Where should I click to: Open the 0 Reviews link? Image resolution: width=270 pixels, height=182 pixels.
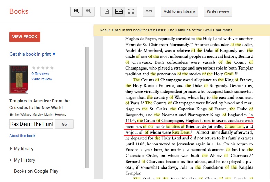coord(40,74)
